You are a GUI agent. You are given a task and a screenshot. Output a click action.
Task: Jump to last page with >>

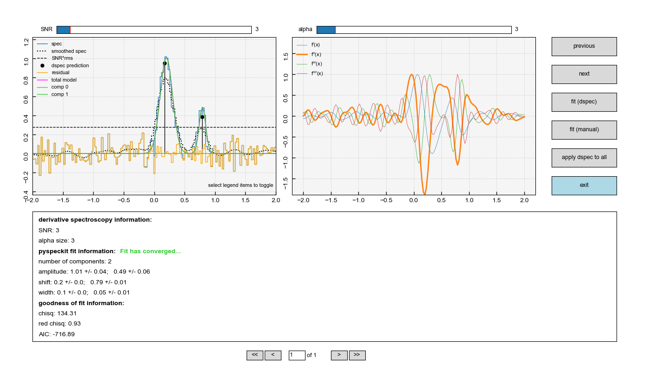(x=357, y=355)
